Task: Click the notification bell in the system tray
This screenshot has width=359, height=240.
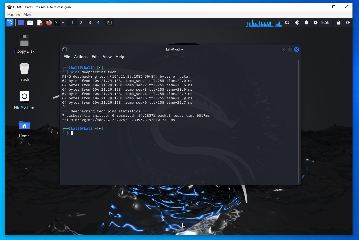Action: 306,23
